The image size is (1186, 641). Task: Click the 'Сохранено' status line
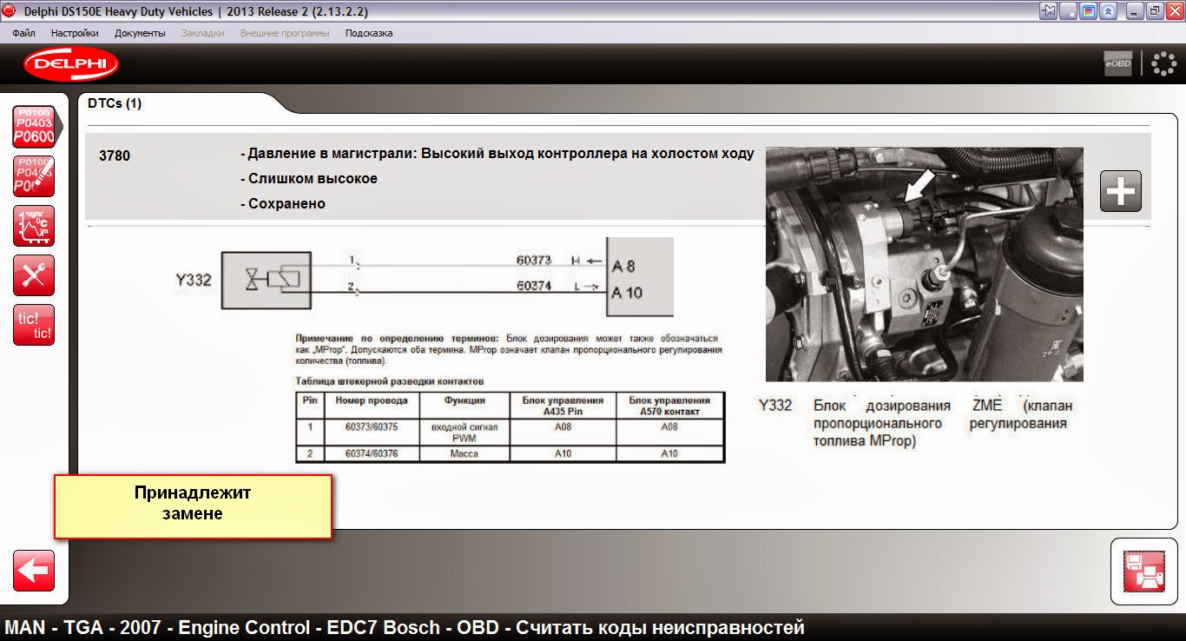coord(283,203)
